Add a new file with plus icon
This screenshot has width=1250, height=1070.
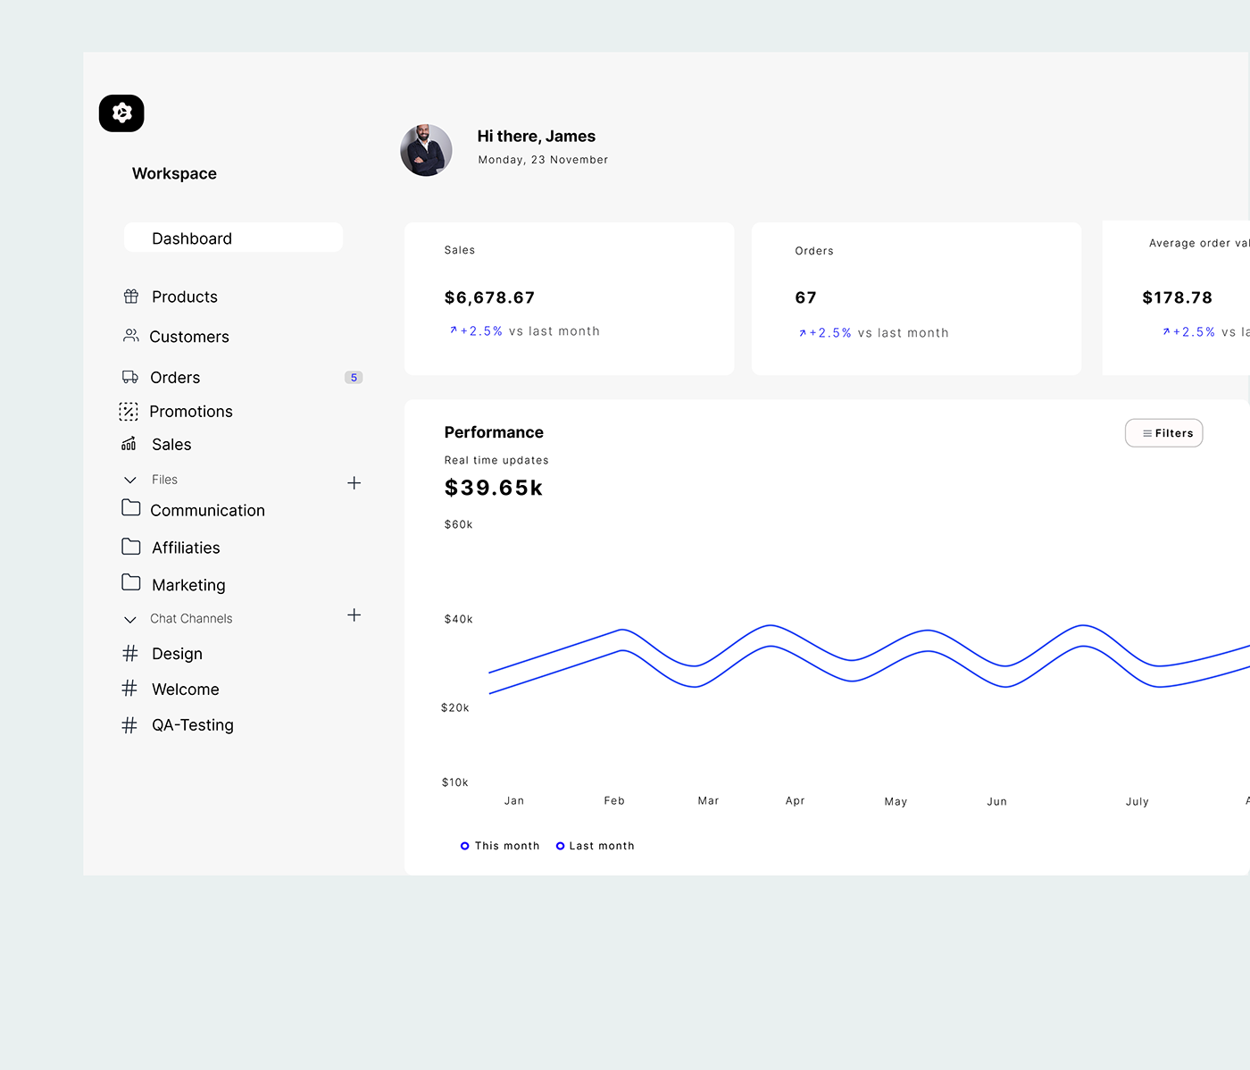354,483
